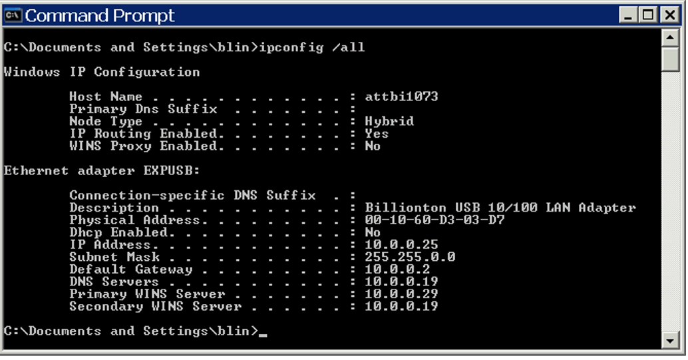This screenshot has width=688, height=360.
Task: Click the Primary WINS Server value 10.0.0.29
Action: tap(401, 293)
